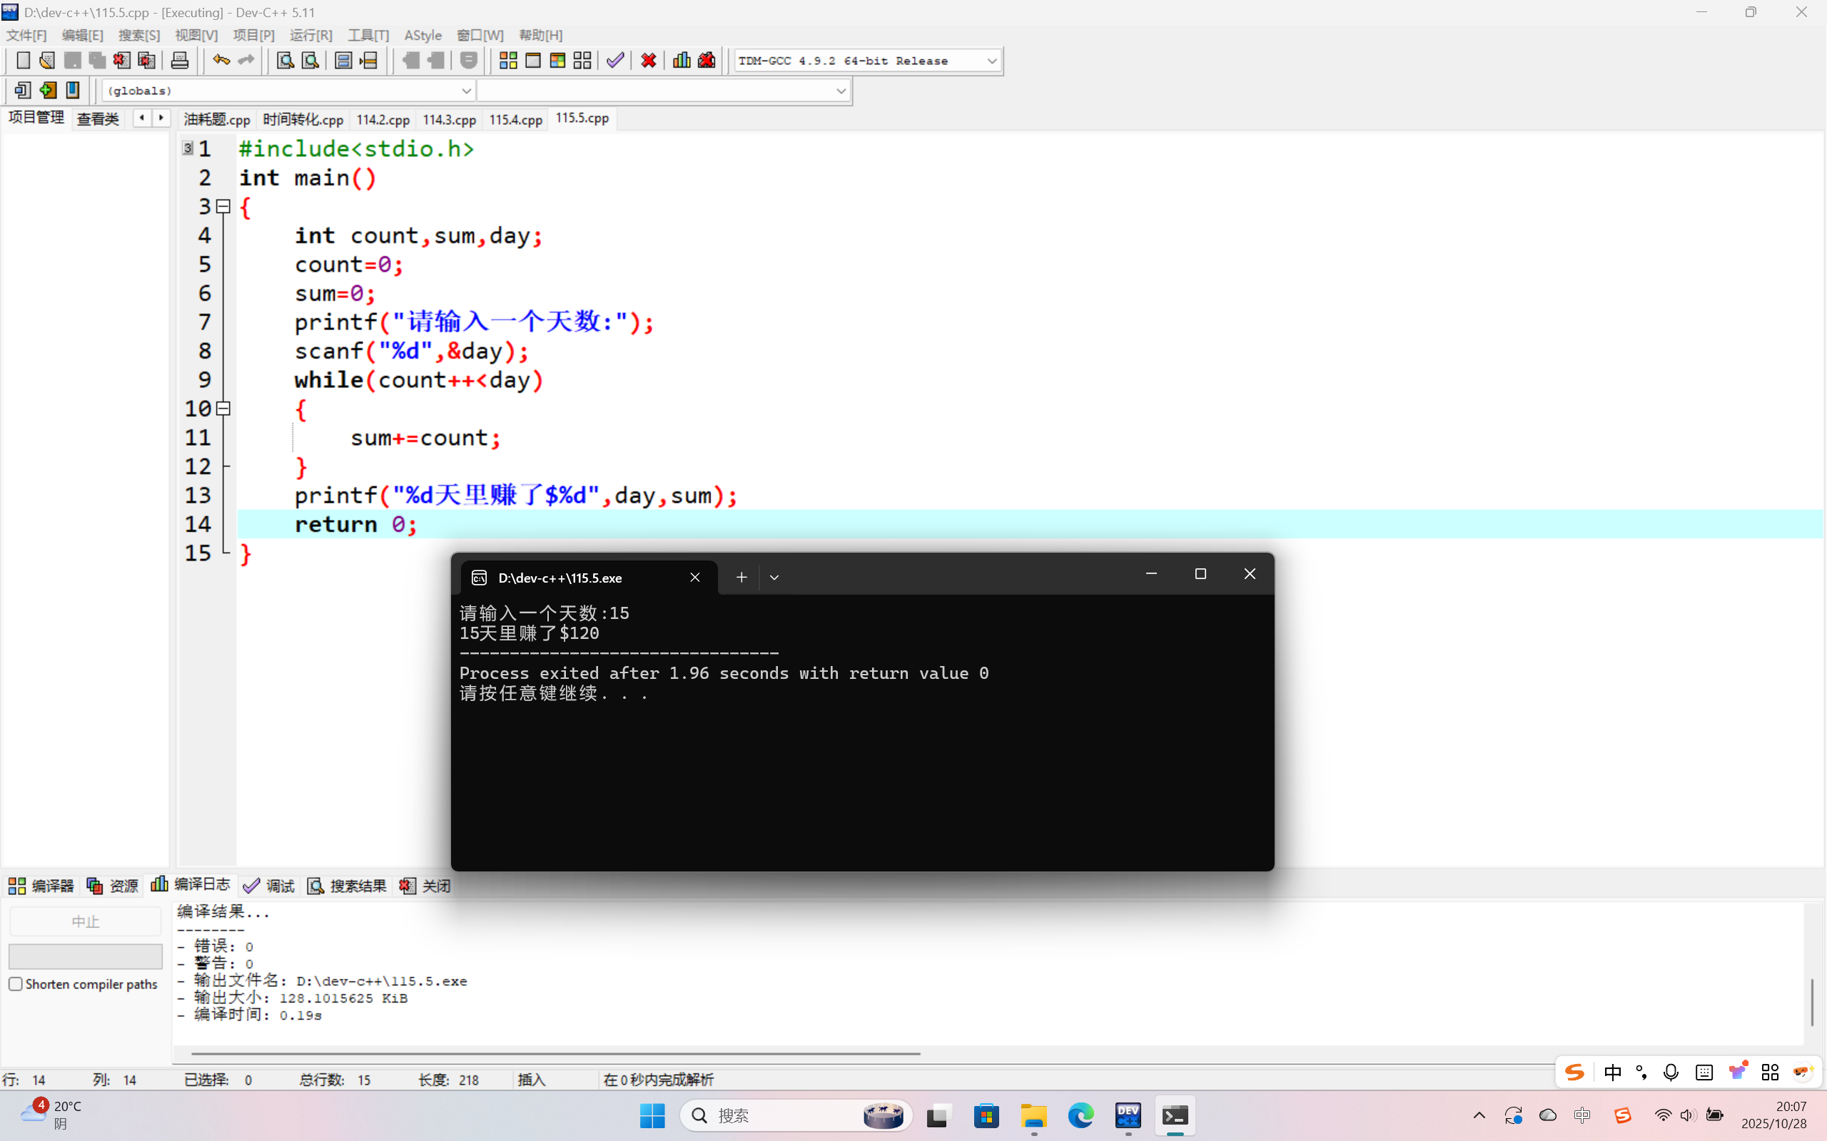This screenshot has width=1827, height=1141.
Task: Click the compile log horizontal scrollbar
Action: pyautogui.click(x=556, y=1053)
